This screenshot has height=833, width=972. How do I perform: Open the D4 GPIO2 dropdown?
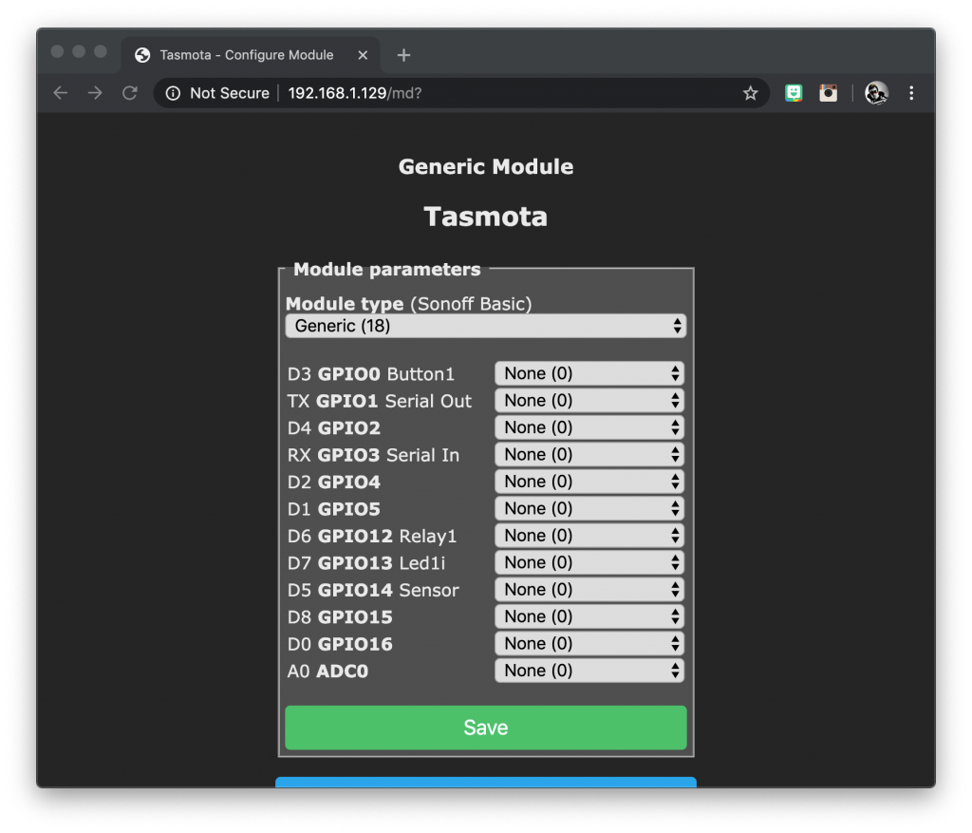click(x=589, y=427)
